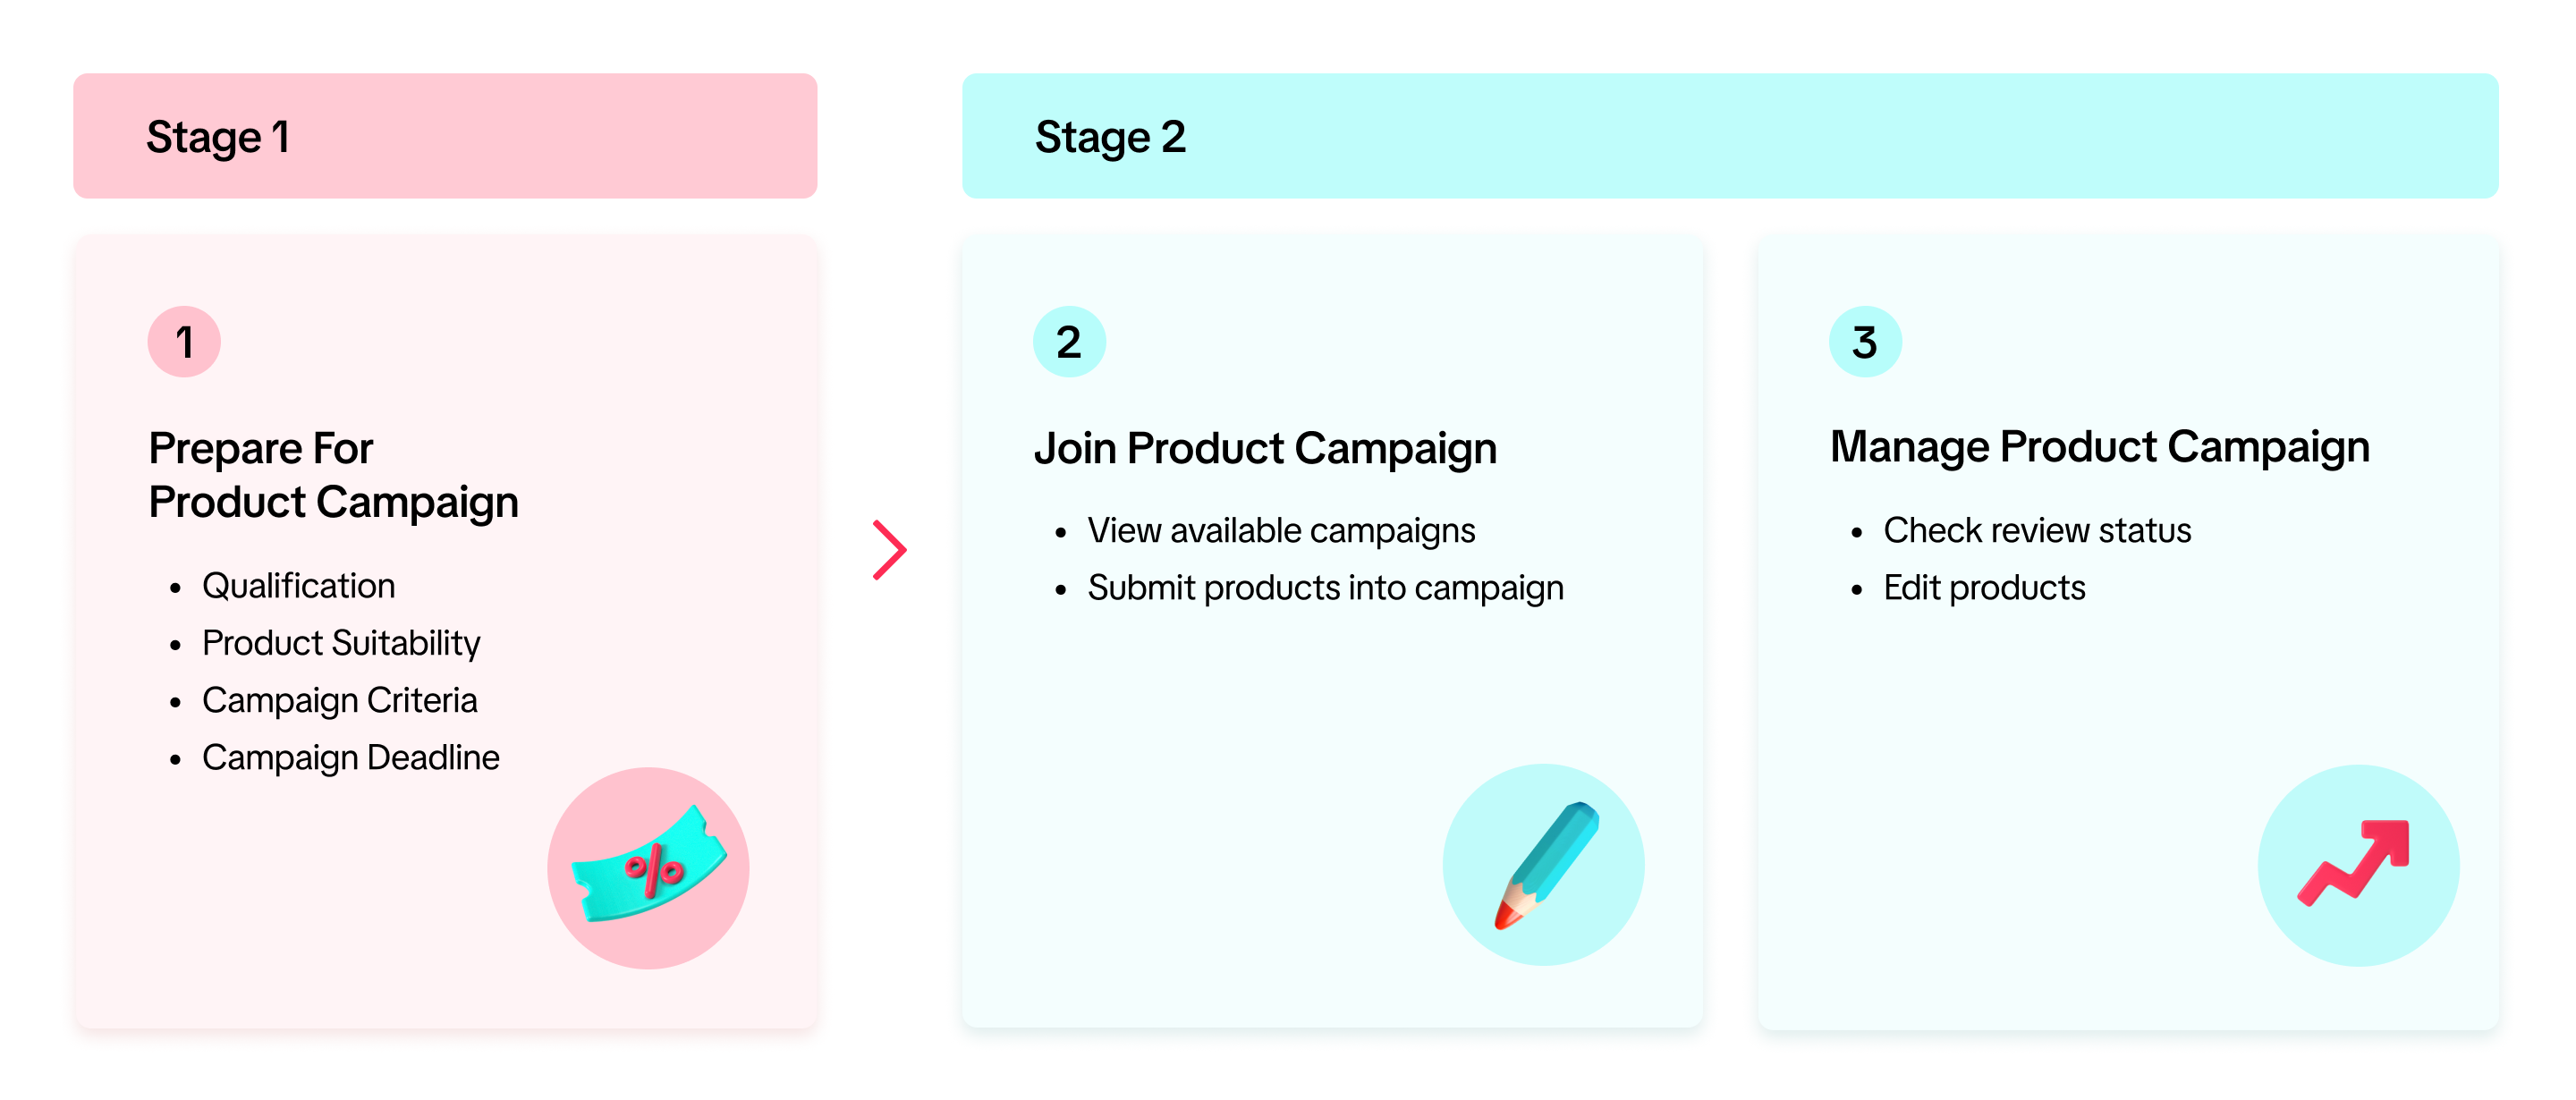Click the cyan number 2 circle badge
The width and height of the screenshot is (2576, 1100).
pyautogui.click(x=1069, y=342)
